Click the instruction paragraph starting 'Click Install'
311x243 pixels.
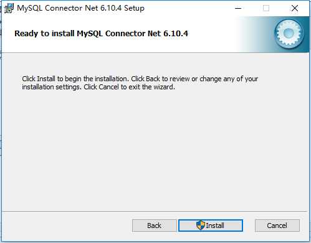(x=140, y=82)
